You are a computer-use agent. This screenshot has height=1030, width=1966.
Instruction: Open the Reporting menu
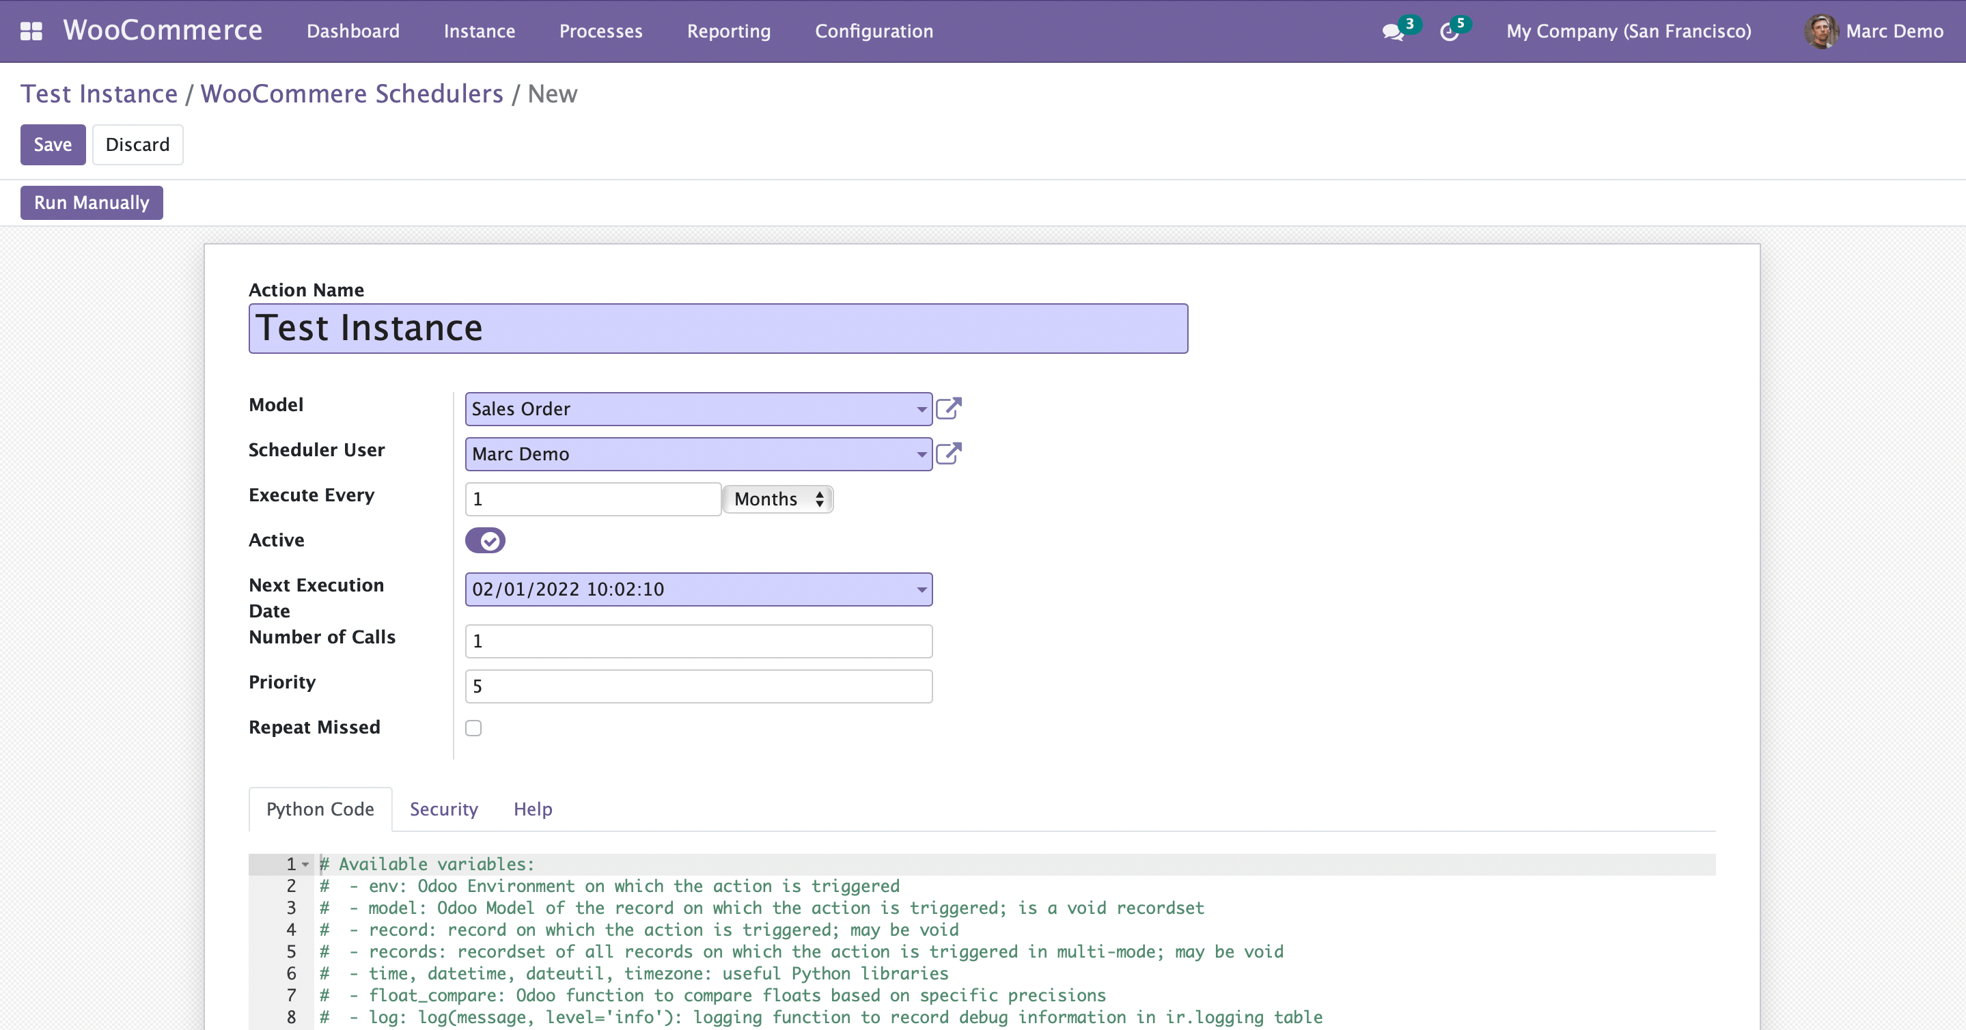click(728, 31)
